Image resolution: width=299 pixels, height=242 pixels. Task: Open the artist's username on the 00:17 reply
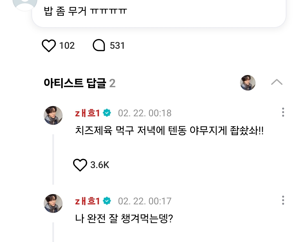tap(87, 201)
